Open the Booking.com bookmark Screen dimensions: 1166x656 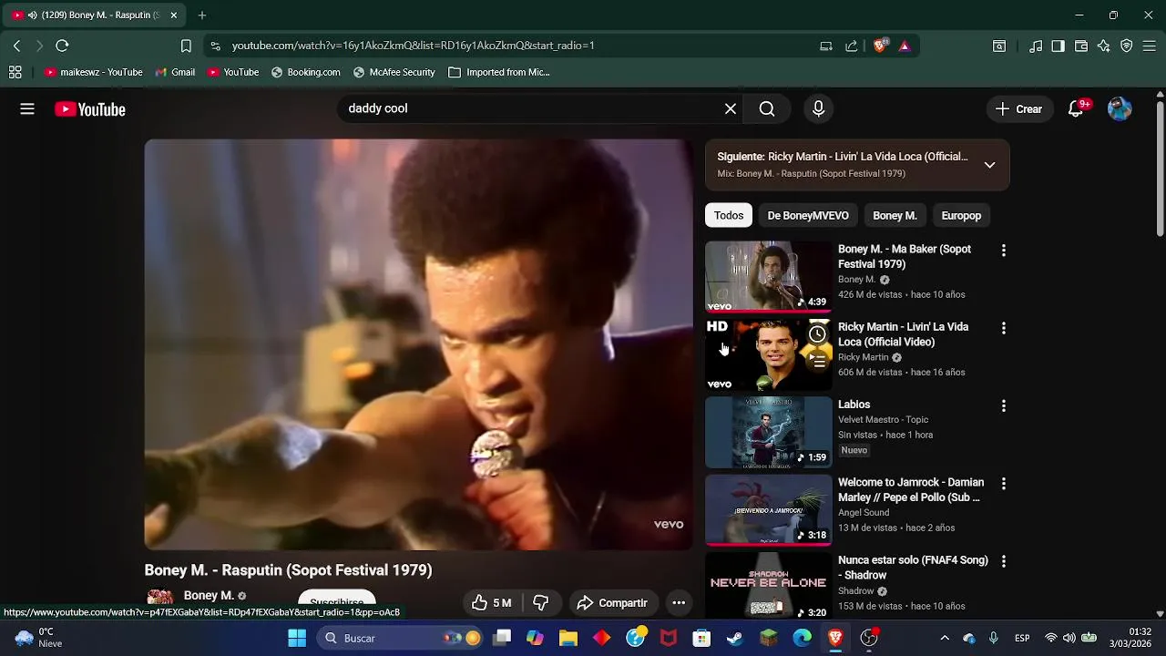[x=305, y=72]
